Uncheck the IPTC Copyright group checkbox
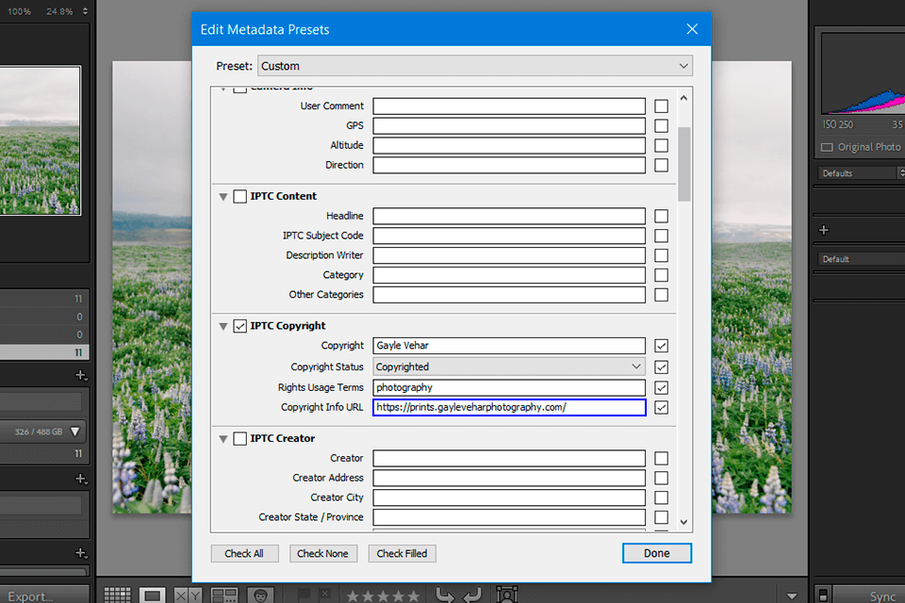 pos(240,326)
